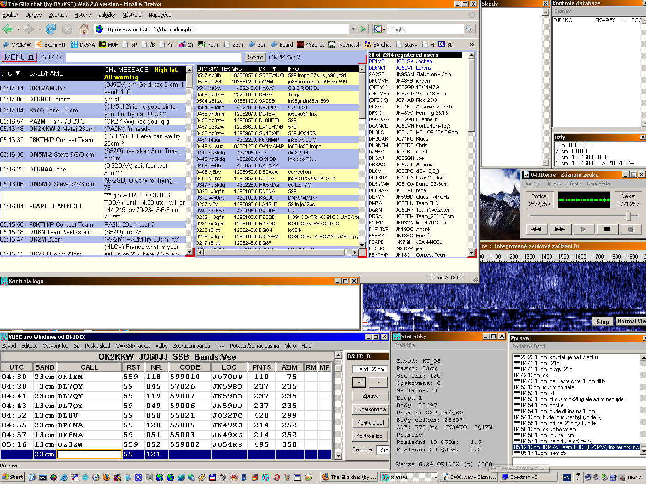The image size is (646, 484).
Task: Click the green Go arrow beside the URL bar
Action: pos(363,29)
